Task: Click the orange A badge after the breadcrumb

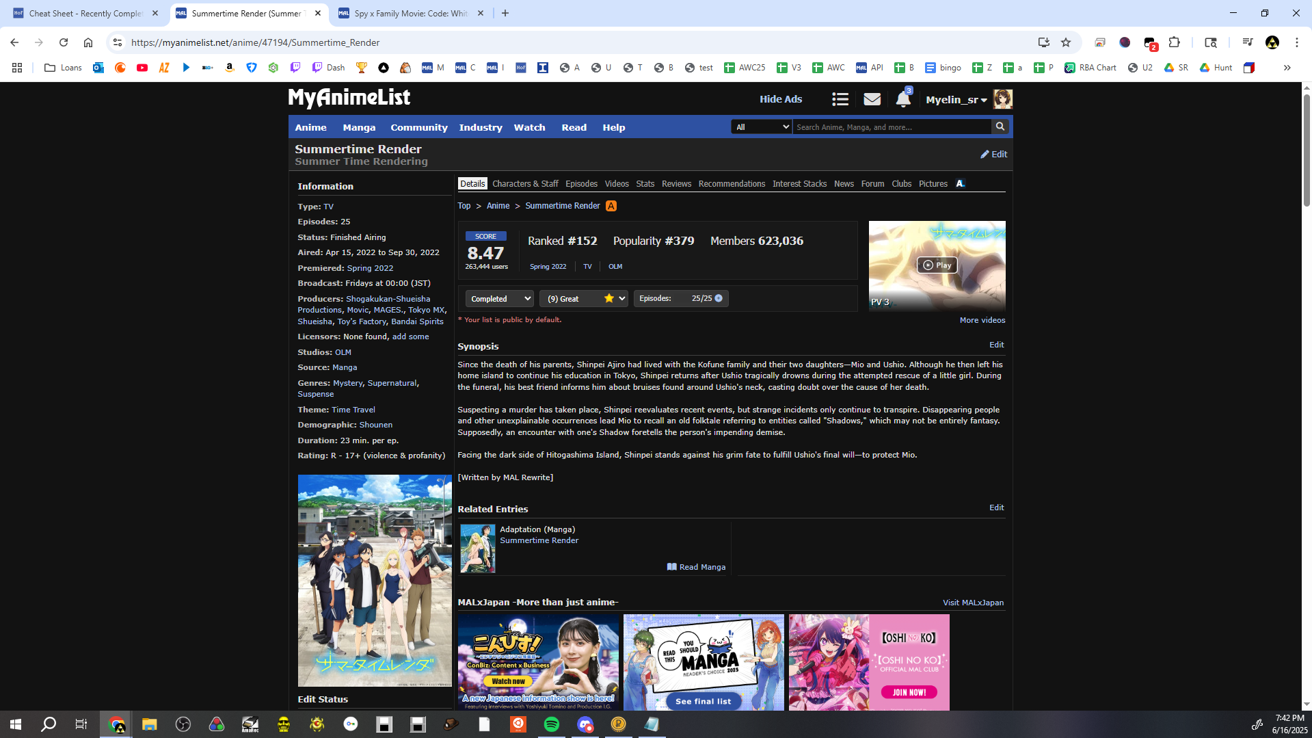Action: point(611,206)
